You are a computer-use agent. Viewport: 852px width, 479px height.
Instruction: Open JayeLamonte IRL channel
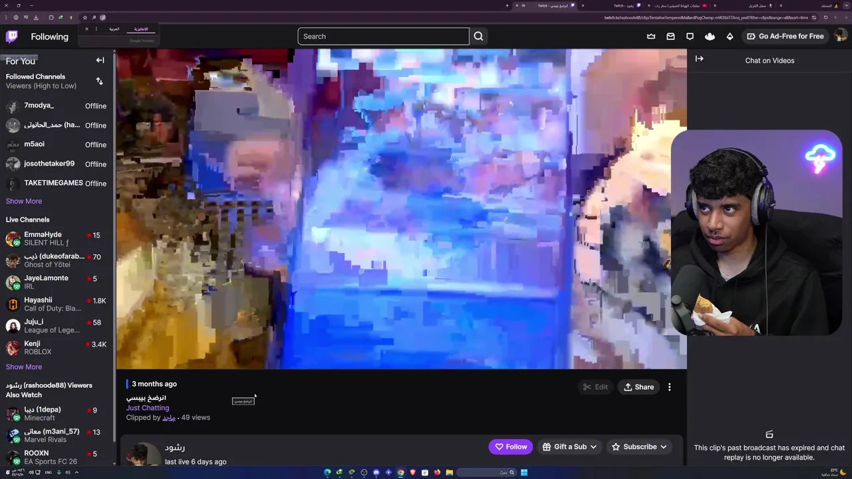(57, 282)
